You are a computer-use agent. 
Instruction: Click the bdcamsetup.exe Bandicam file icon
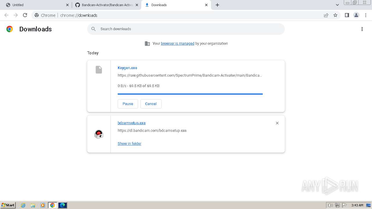coord(99,134)
